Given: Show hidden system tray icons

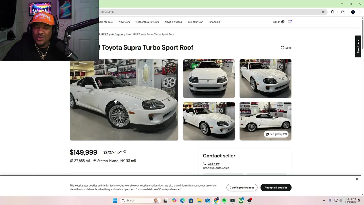Looking at the screenshot, I should (x=324, y=200).
